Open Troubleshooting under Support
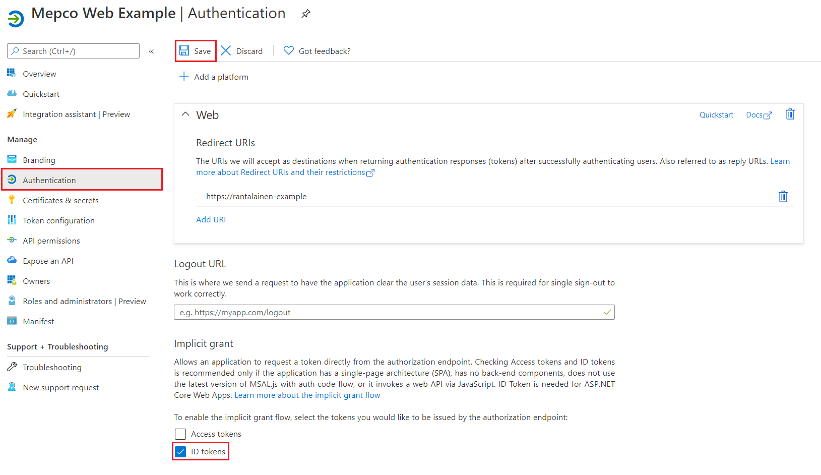 tap(52, 368)
